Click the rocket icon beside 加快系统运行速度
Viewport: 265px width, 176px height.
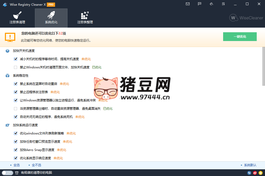[7, 125]
